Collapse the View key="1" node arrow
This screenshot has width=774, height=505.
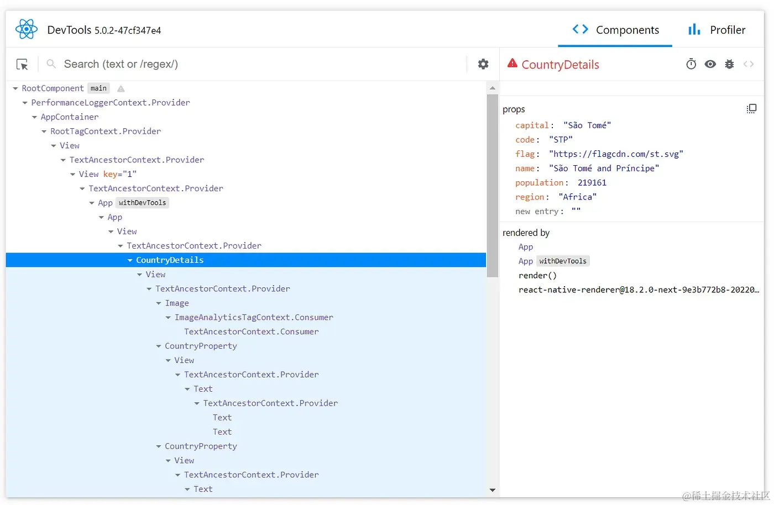[x=72, y=175]
